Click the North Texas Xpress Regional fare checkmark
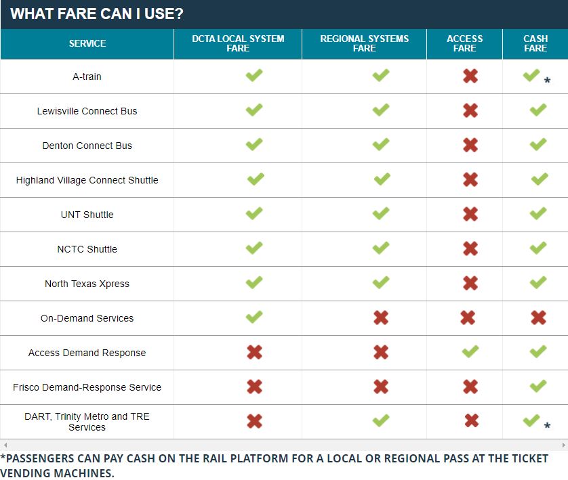The height and width of the screenshot is (480, 568). (381, 282)
